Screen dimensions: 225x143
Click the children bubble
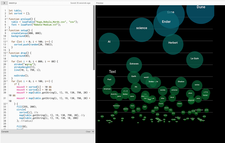(179, 104)
